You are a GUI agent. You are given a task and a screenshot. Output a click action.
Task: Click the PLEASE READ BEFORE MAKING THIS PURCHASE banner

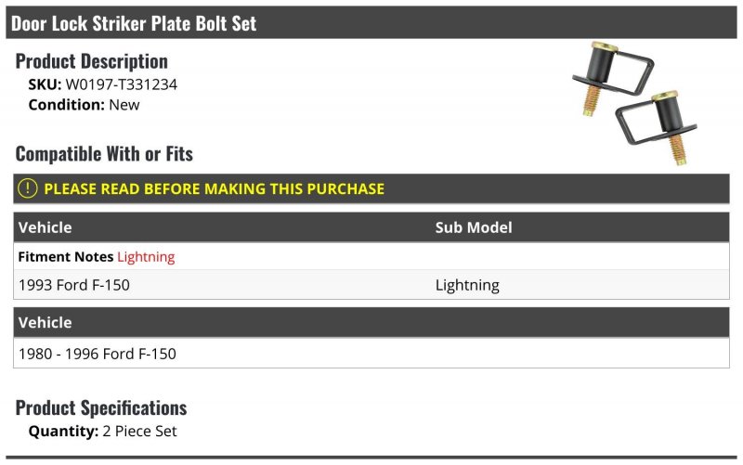coord(371,188)
